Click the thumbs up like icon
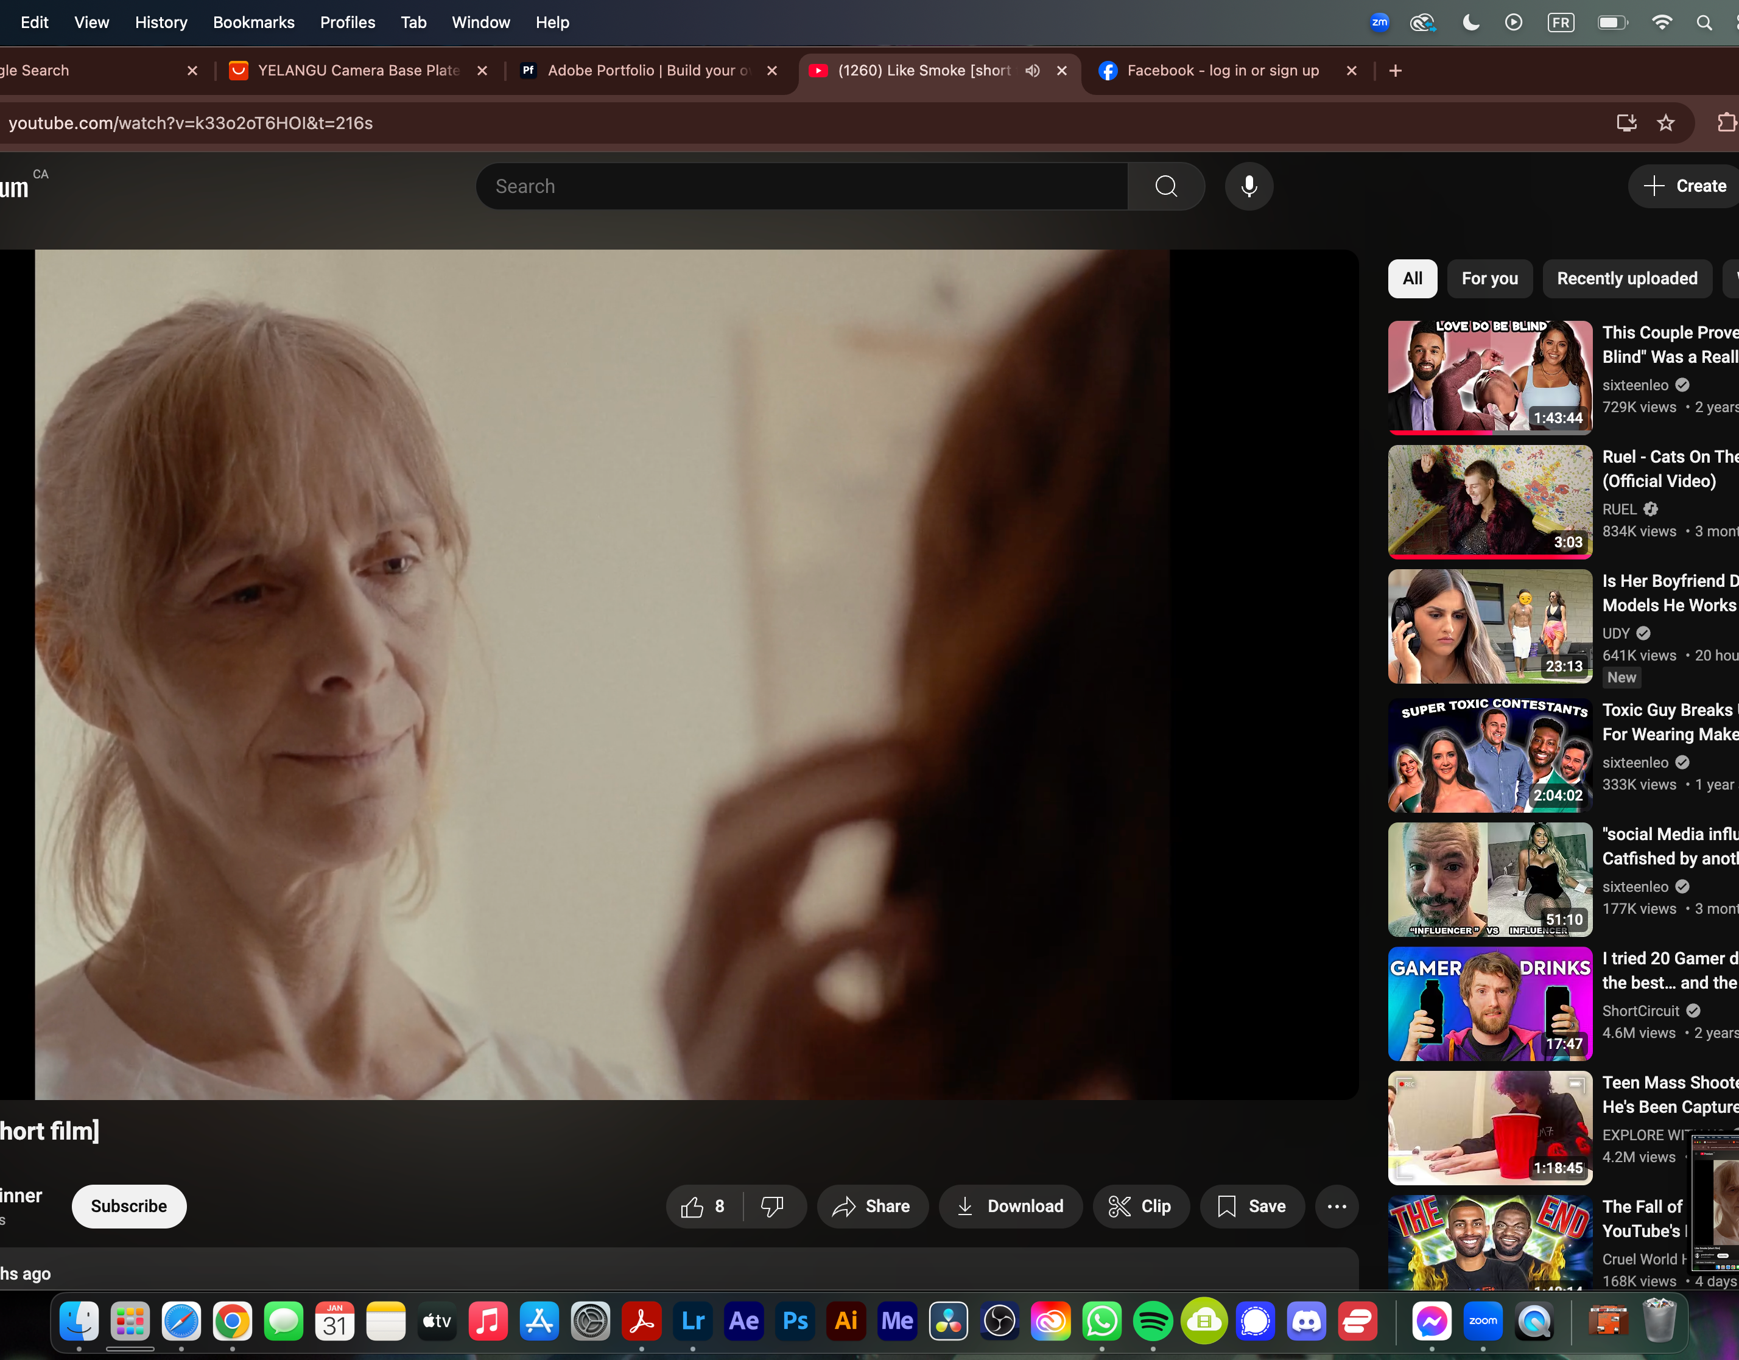The height and width of the screenshot is (1360, 1739). (x=693, y=1207)
